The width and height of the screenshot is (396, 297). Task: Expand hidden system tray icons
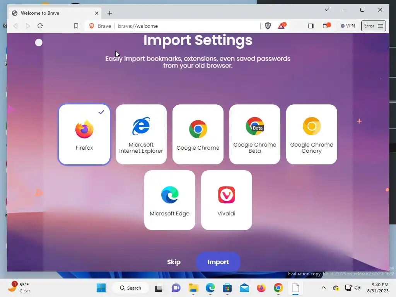324,288
